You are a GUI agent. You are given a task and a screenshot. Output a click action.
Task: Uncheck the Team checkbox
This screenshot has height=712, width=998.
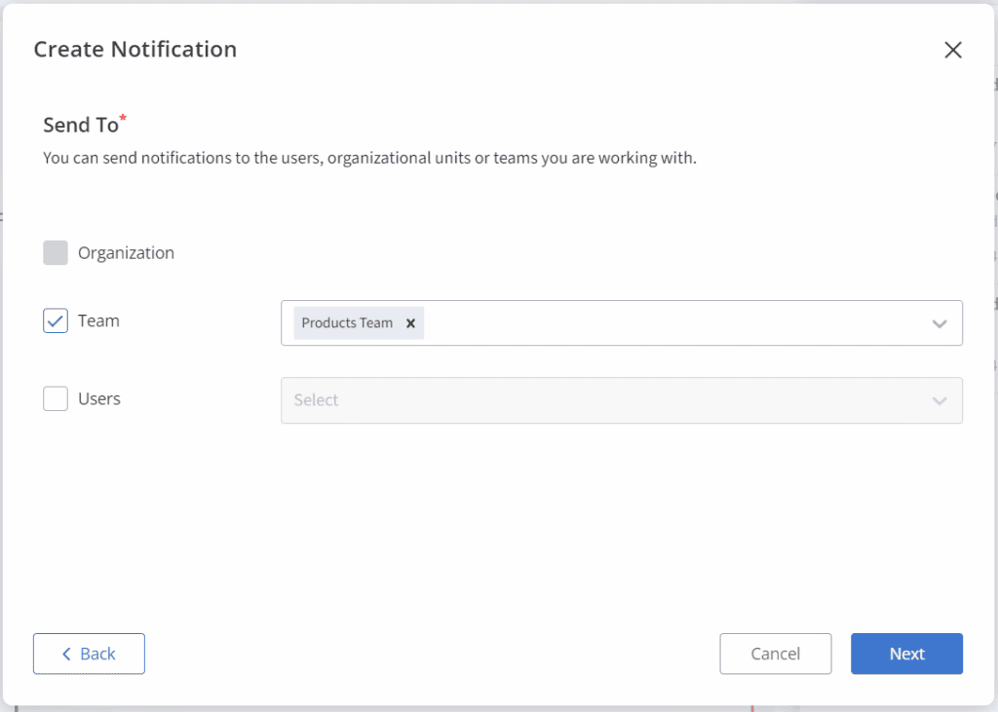tap(56, 321)
